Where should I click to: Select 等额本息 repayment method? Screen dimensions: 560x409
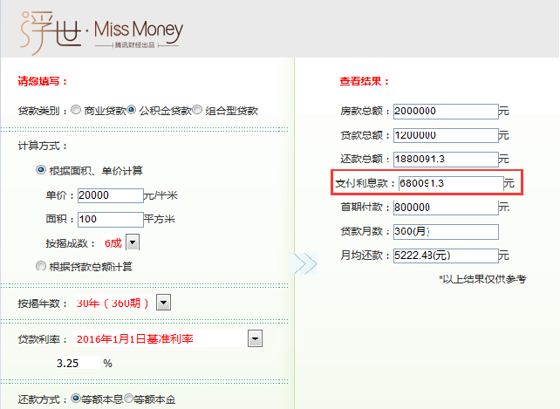pos(75,399)
